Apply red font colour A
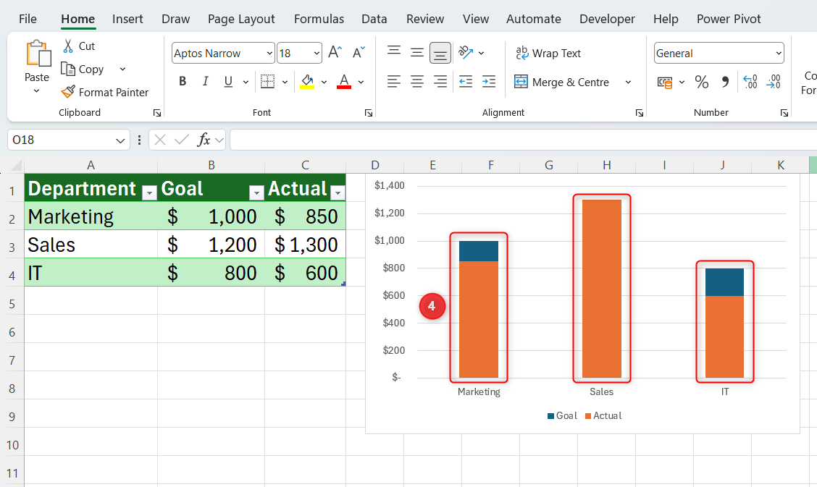Viewport: 817px width, 487px height. pos(344,82)
